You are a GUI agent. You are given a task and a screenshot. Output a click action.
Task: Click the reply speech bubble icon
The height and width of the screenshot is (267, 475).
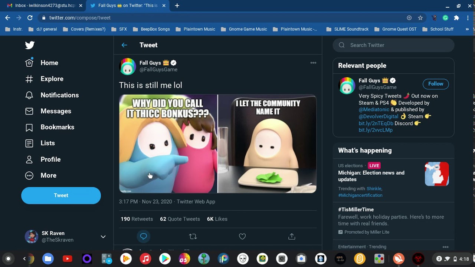(144, 236)
